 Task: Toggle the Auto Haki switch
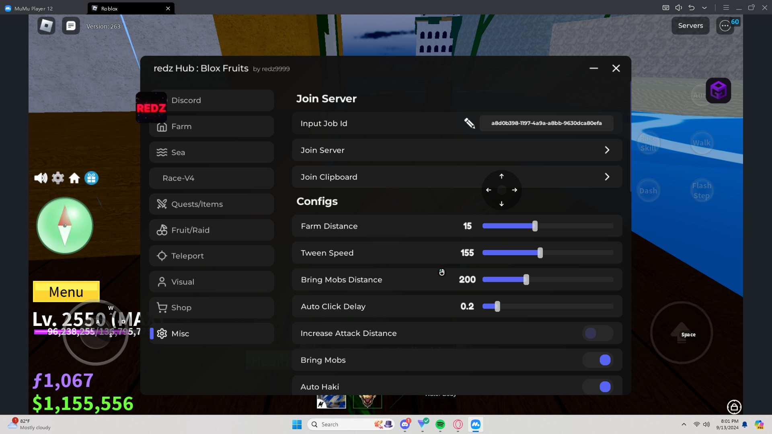(598, 387)
